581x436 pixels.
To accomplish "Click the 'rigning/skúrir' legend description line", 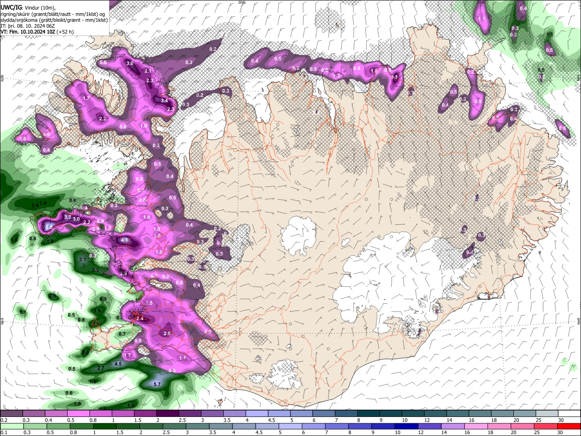I will click(52, 14).
